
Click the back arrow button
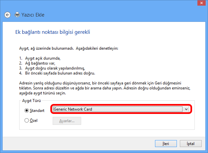point(7,15)
